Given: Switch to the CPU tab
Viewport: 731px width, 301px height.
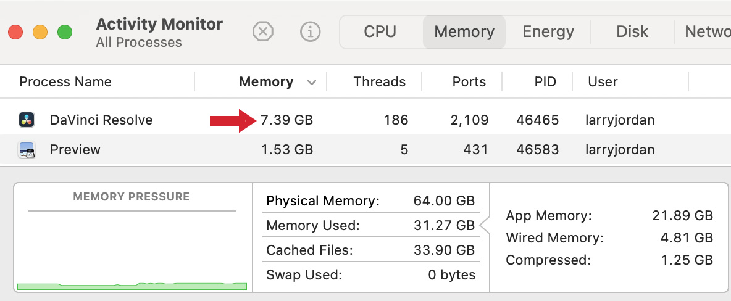Looking at the screenshot, I should pyautogui.click(x=380, y=31).
